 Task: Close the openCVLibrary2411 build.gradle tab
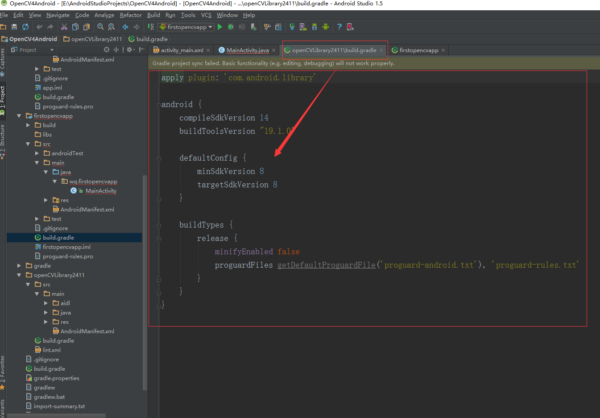[x=381, y=50]
